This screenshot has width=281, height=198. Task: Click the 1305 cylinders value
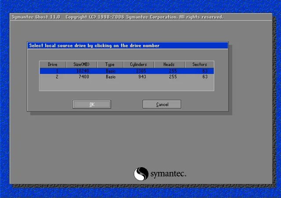(141, 71)
